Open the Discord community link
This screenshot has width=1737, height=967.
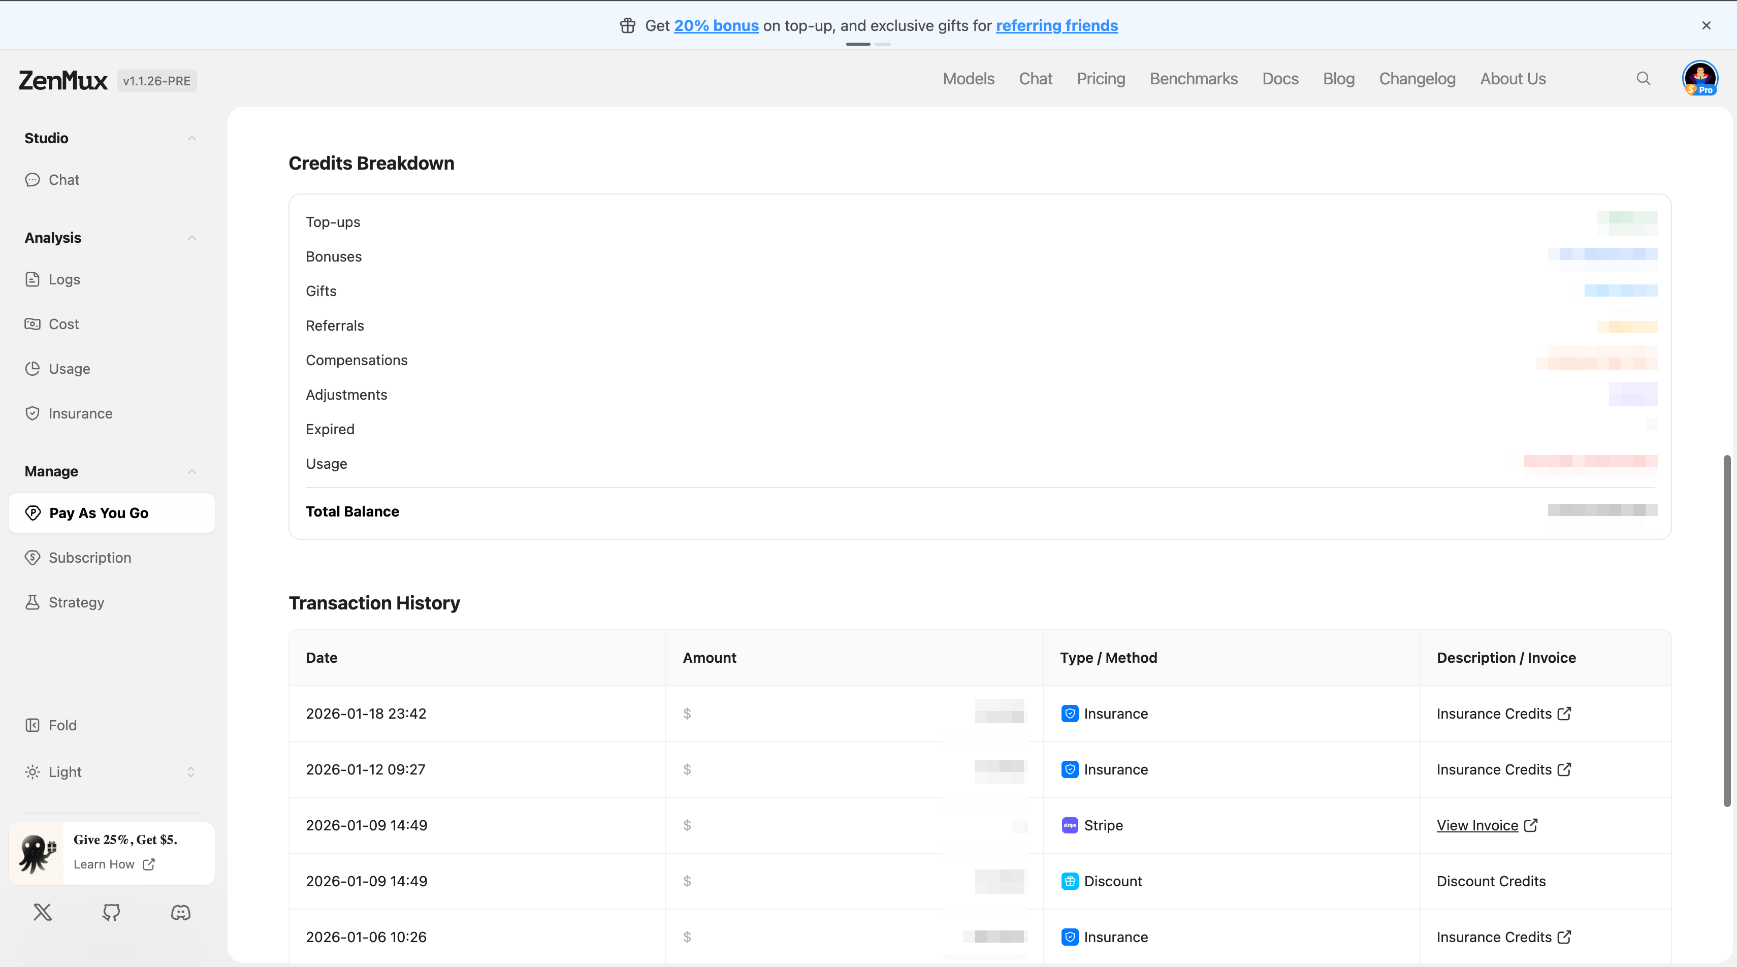180,913
